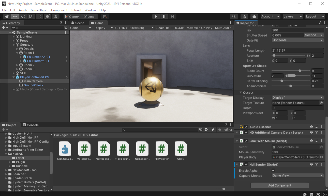
Task: Toggle the Audio Listener component off
Action: [246, 127]
